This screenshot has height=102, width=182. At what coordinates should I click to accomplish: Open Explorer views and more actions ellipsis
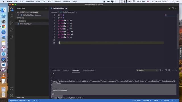tap(46, 8)
